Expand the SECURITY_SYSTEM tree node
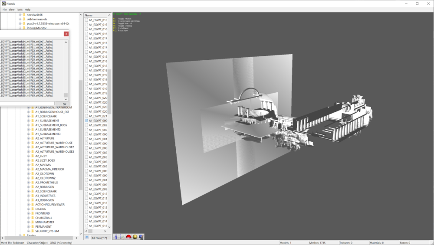Screen dimensions: 434x245 (x=29, y=231)
